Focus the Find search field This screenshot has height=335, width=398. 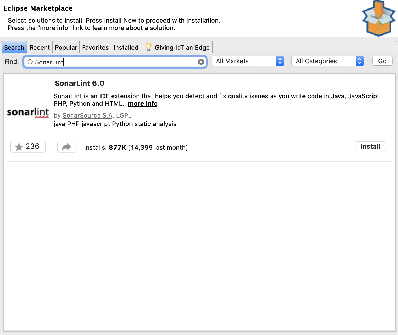115,62
